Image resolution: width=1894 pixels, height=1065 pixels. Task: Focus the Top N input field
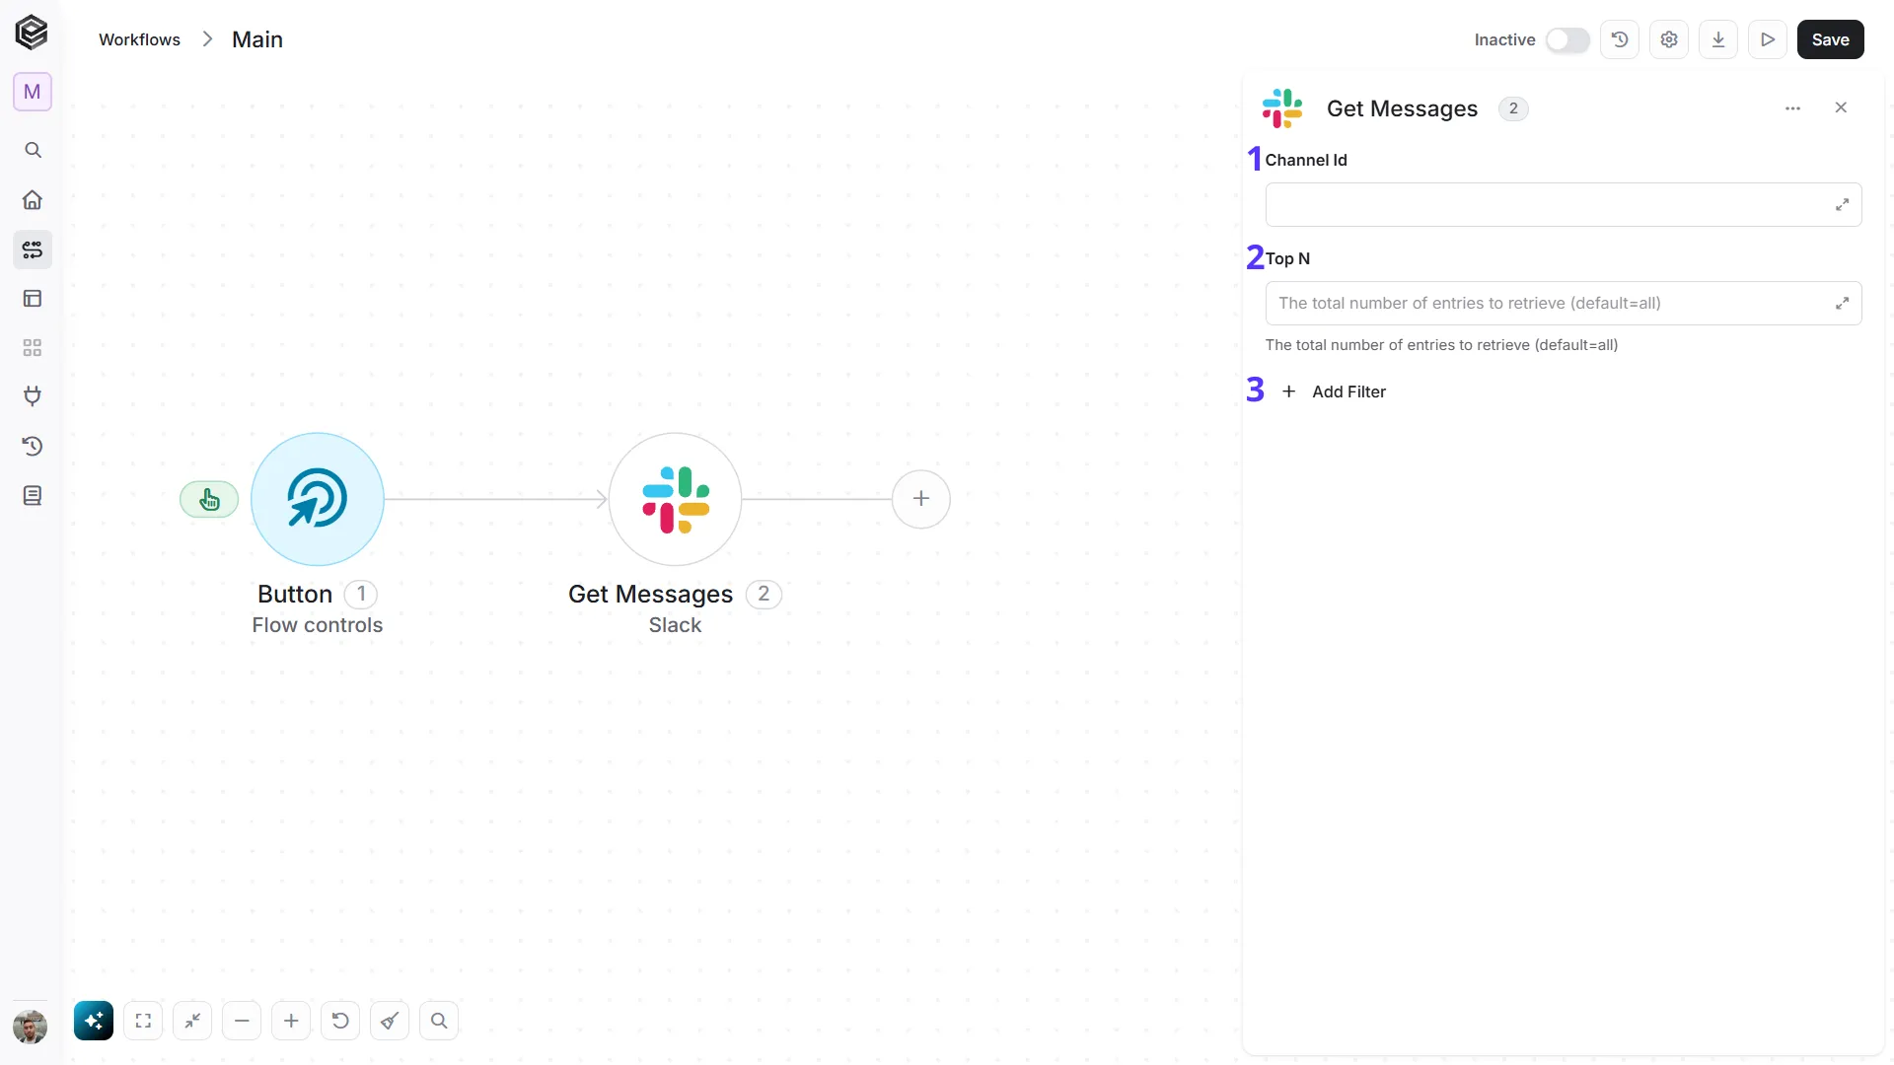coord(1564,304)
